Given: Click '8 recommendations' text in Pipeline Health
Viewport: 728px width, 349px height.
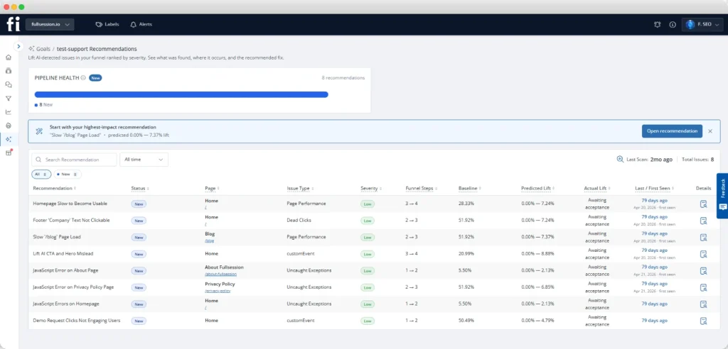Looking at the screenshot, I should click(x=343, y=78).
